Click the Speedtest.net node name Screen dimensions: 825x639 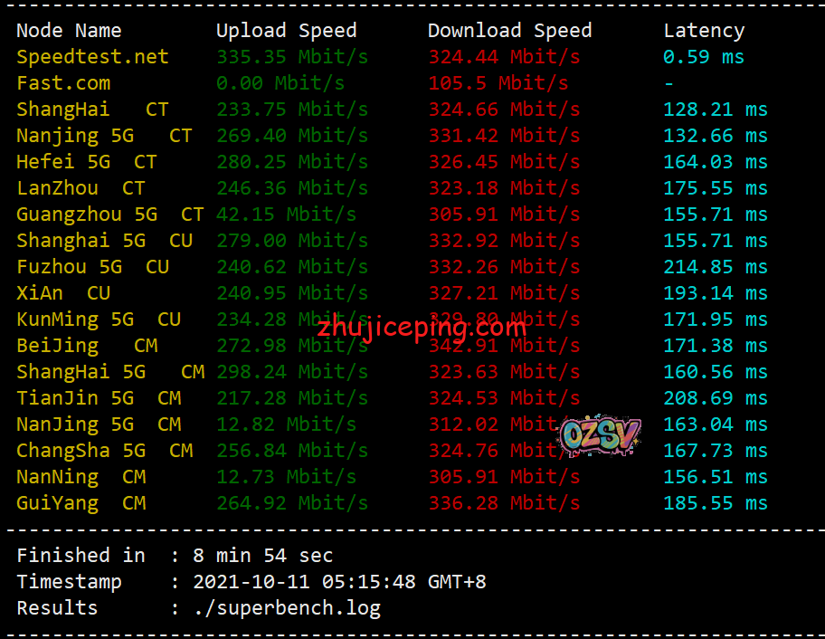click(x=92, y=57)
